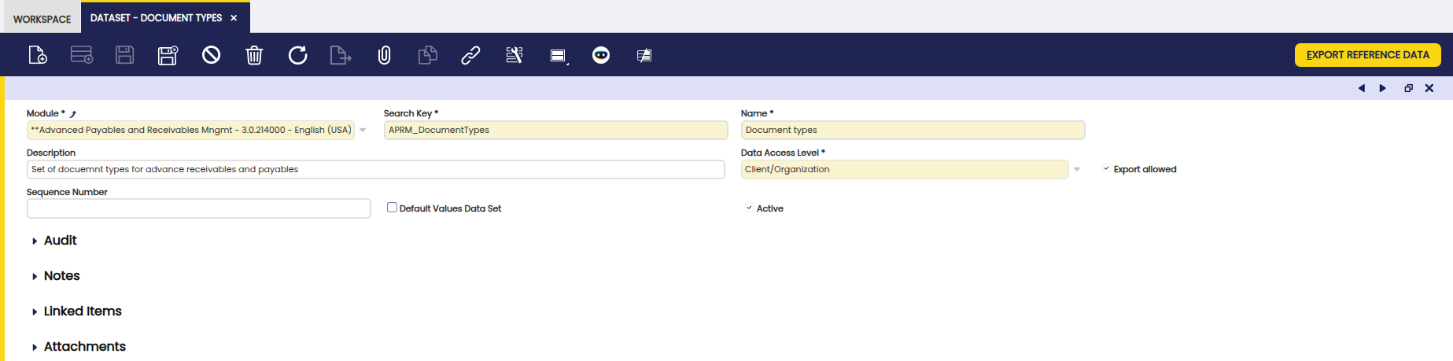Expand the Audit section
1453x361 pixels.
(60, 241)
